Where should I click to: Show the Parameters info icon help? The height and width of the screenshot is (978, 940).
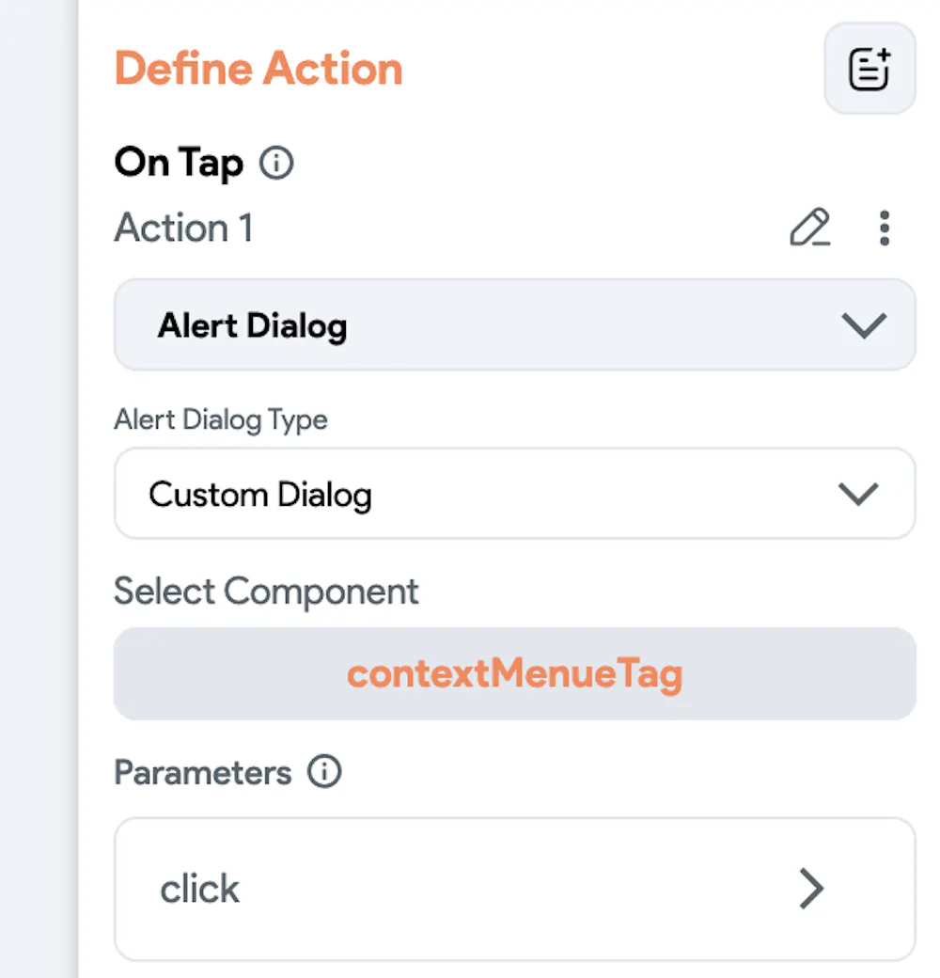click(x=324, y=771)
